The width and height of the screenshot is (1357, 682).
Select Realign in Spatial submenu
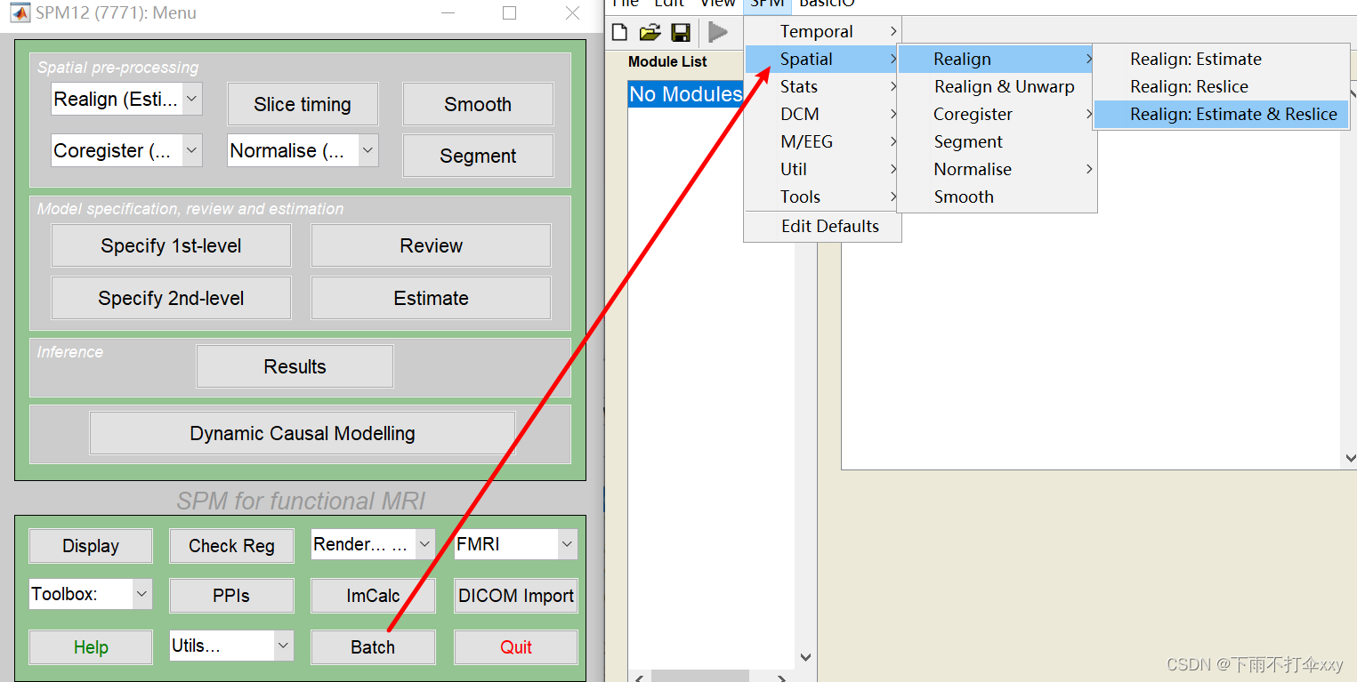[x=997, y=59]
